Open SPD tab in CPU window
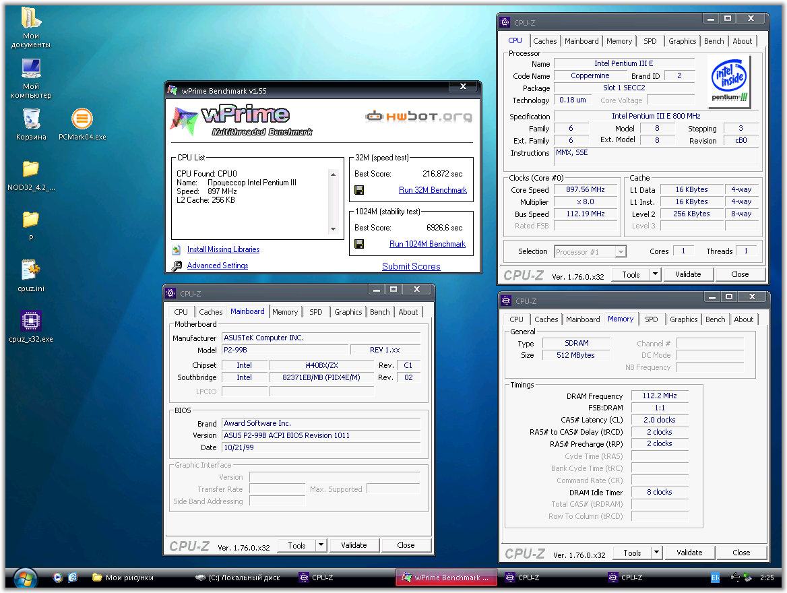Viewport: 787px width, 593px height. 650,41
